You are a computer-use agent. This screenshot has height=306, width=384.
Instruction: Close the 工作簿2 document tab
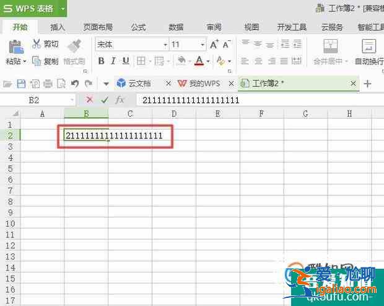(x=353, y=84)
